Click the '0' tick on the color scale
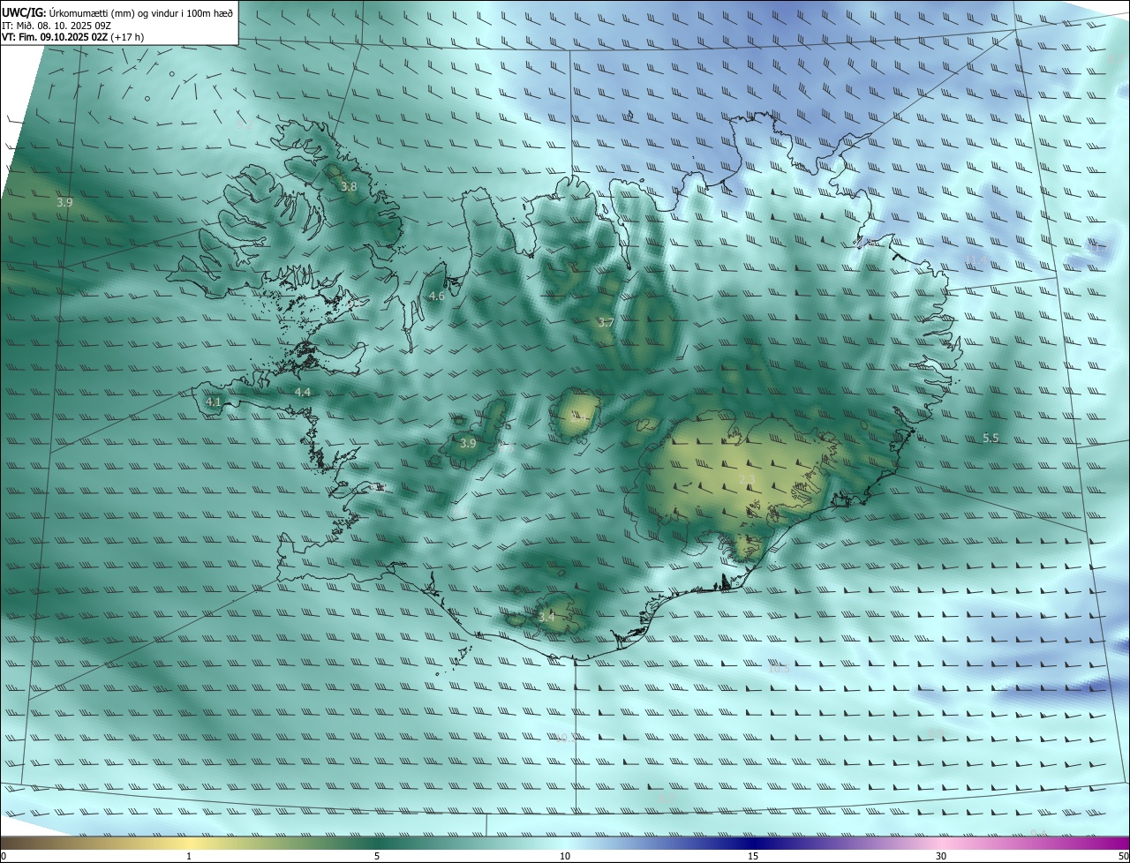This screenshot has height=863, width=1130. tap(4, 856)
